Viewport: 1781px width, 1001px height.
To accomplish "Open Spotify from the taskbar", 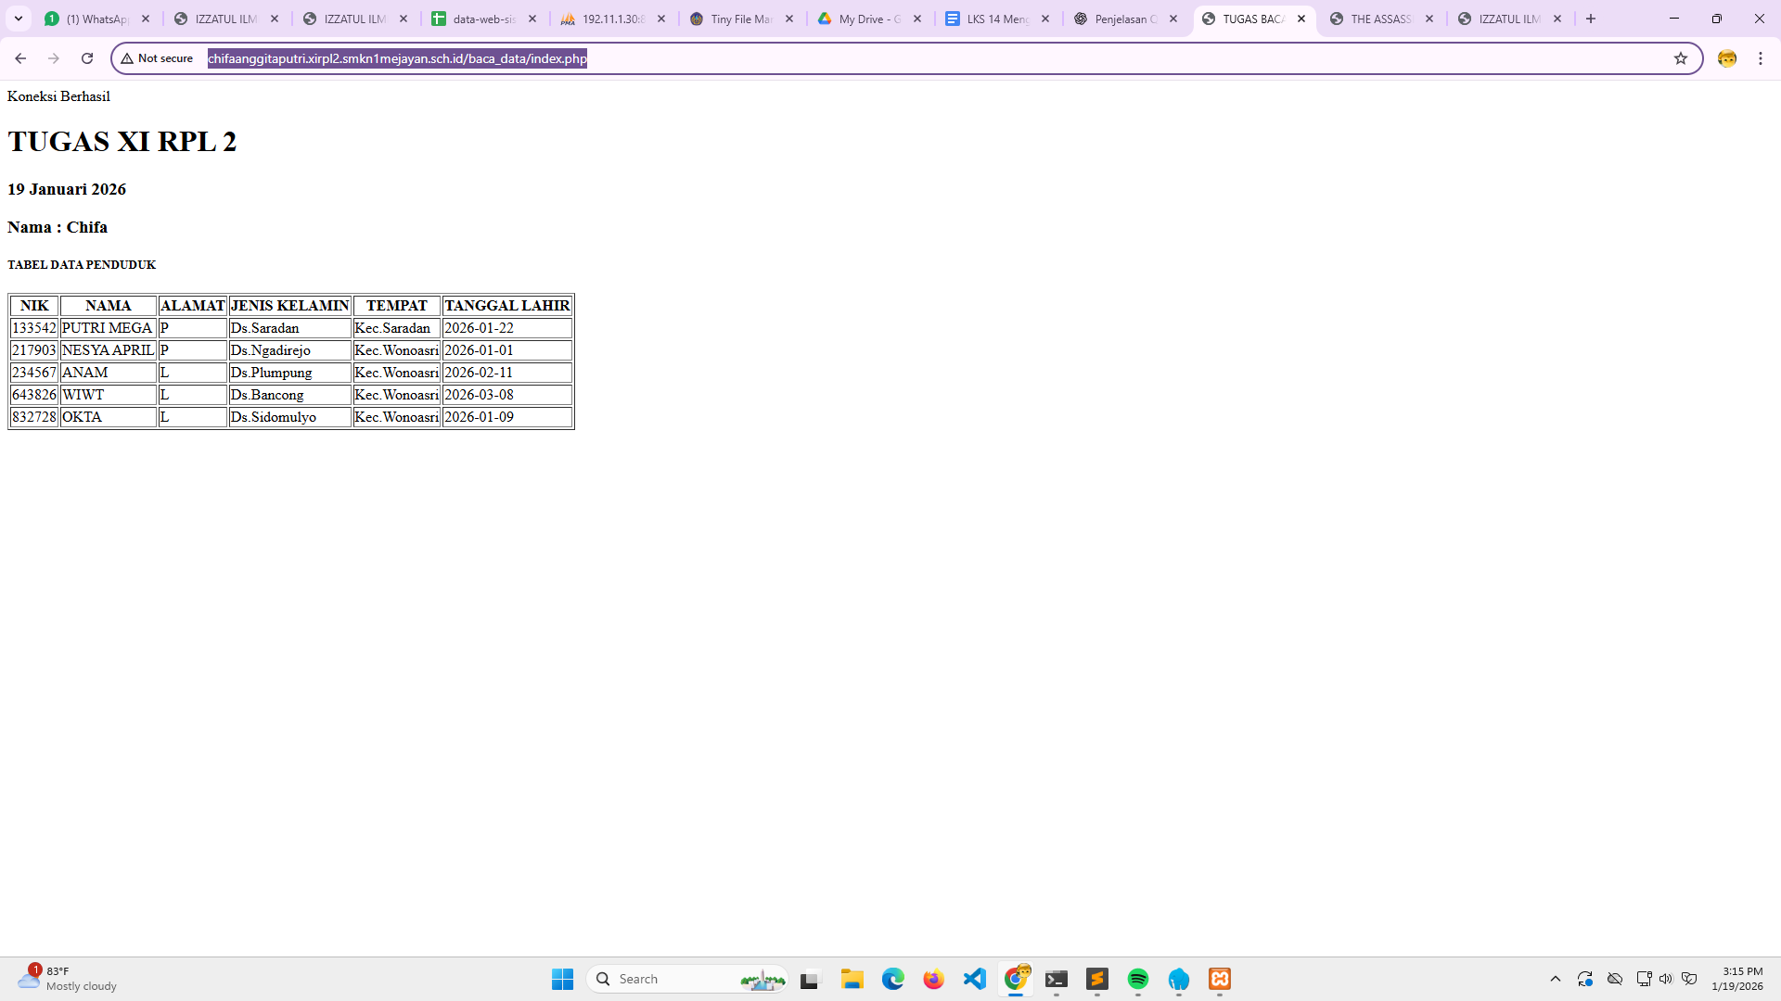I will [x=1138, y=979].
